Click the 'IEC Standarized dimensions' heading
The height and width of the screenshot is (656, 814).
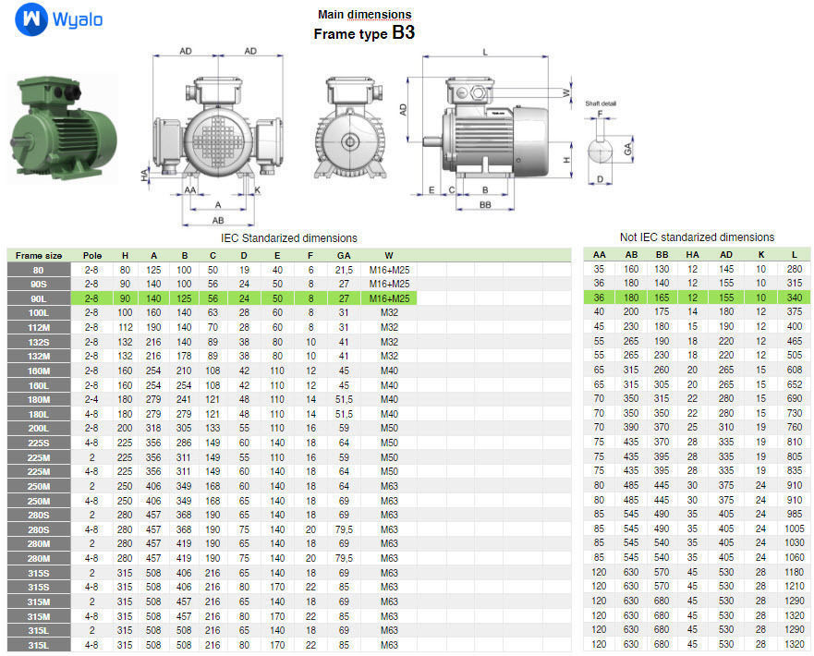coord(288,238)
